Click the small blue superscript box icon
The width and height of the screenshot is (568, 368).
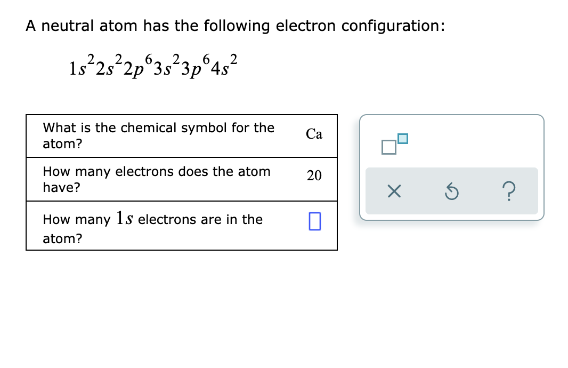(x=404, y=139)
